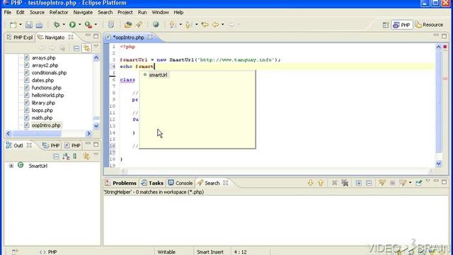Collapse all in Outline toolbar
The image size is (453, 255).
[56, 157]
